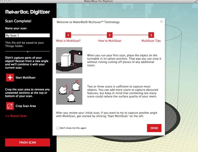This screenshot has width=198, height=152.
Task: Click the Things folder save note
Action: tap(25, 44)
